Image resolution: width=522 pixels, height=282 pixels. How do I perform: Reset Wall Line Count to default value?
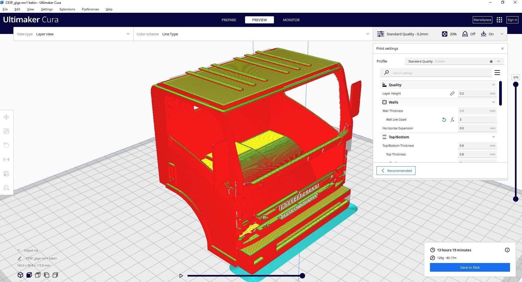[444, 120]
